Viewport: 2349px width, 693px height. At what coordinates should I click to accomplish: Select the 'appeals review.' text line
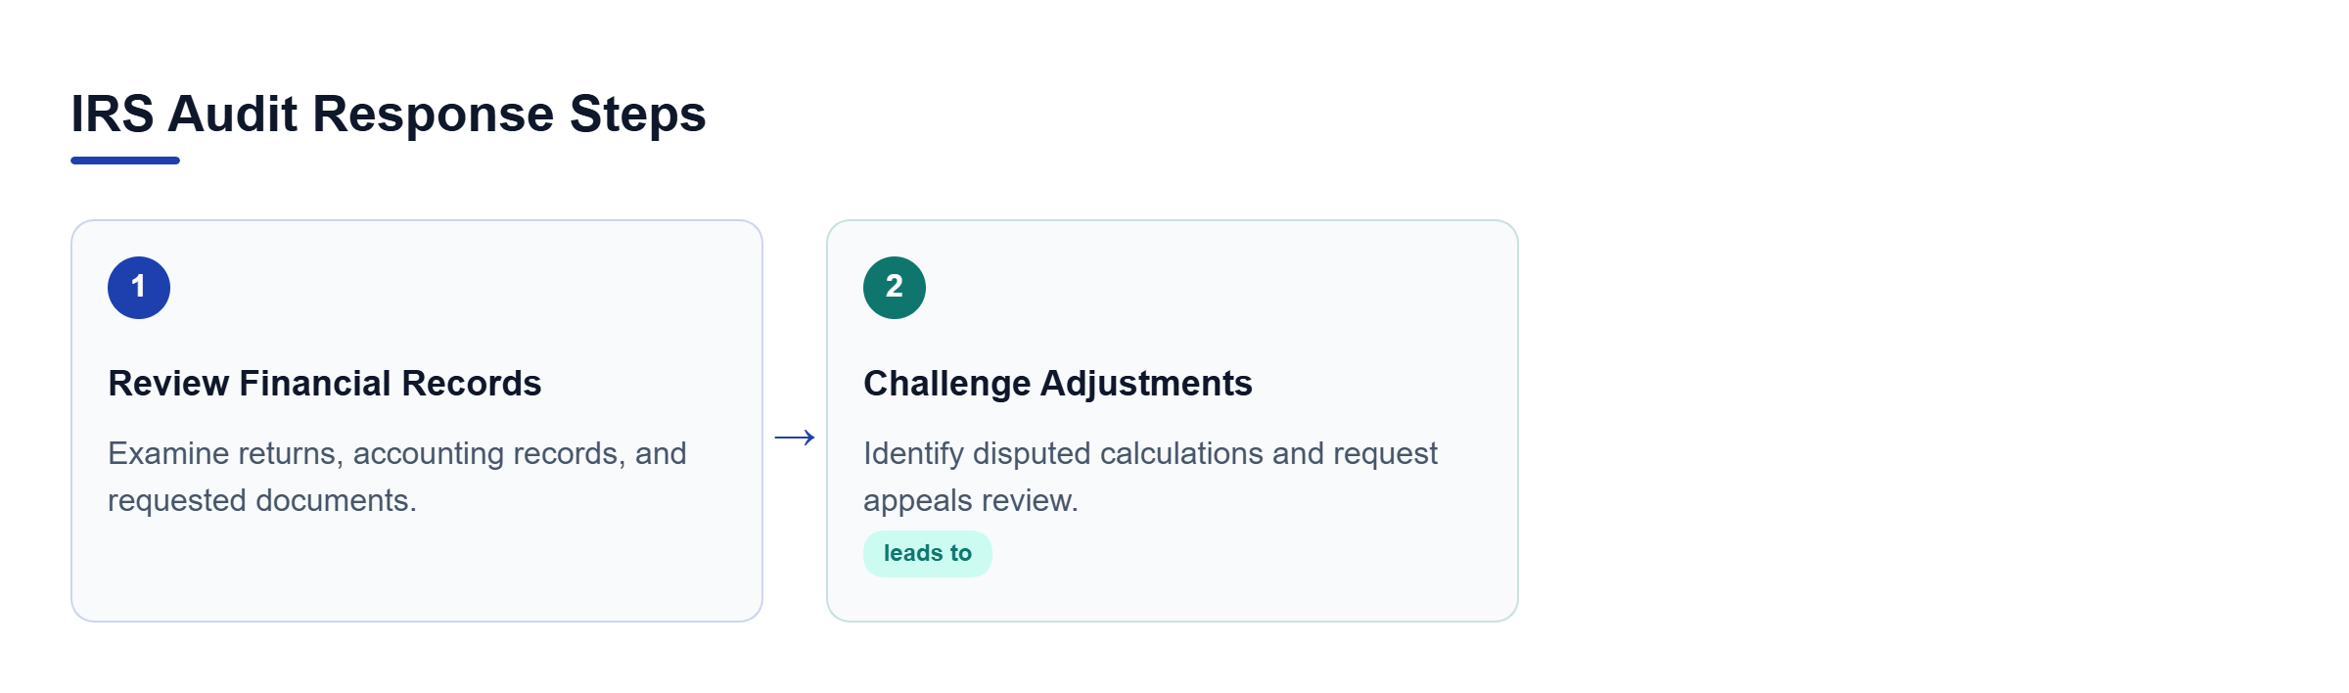point(971,500)
